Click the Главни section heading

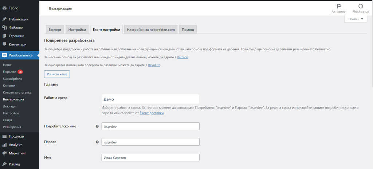[51, 84]
